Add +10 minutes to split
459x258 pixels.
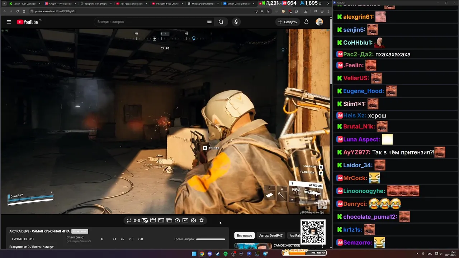tap(131, 239)
